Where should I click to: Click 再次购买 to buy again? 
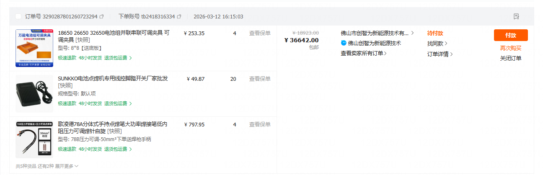(x=511, y=48)
